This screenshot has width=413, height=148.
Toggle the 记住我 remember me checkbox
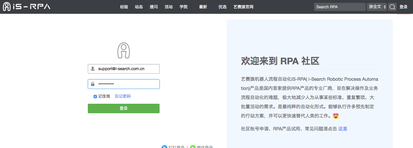point(95,97)
